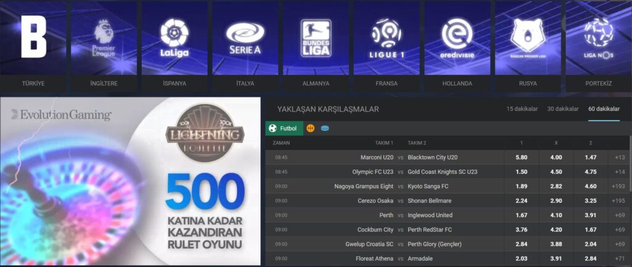The width and height of the screenshot is (632, 267).
Task: Pick draw odds 2.90 Cerezo Osaka match
Action: point(556,201)
